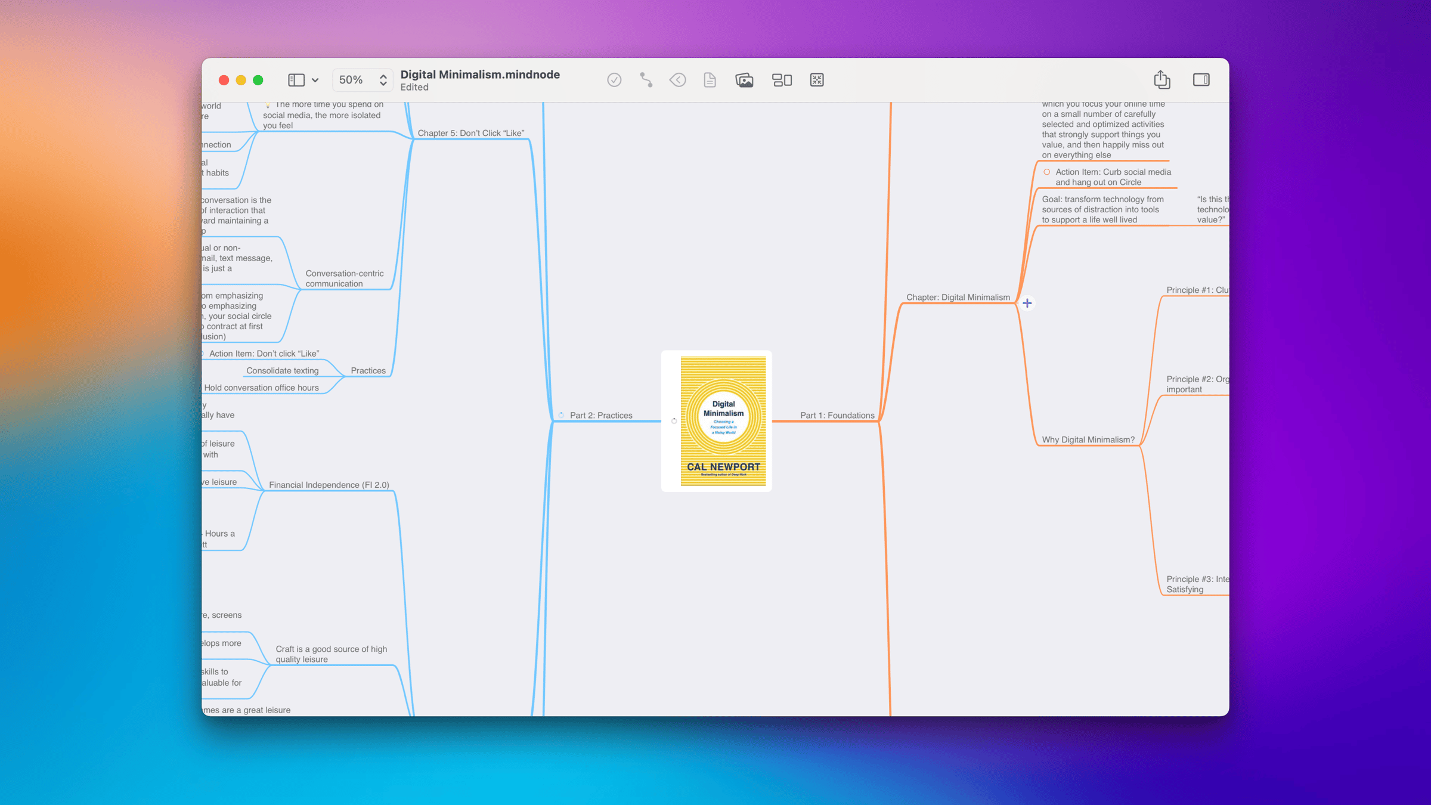The image size is (1431, 805).
Task: Click the back arrow tag icon
Action: tap(677, 80)
